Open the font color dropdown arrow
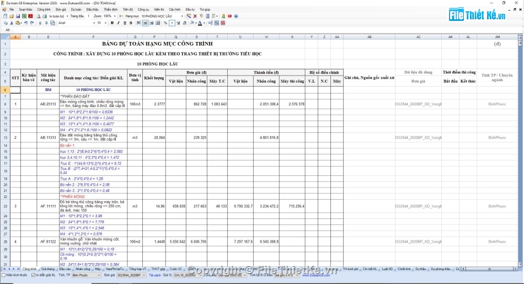This screenshot has height=284, width=524. click(204, 23)
